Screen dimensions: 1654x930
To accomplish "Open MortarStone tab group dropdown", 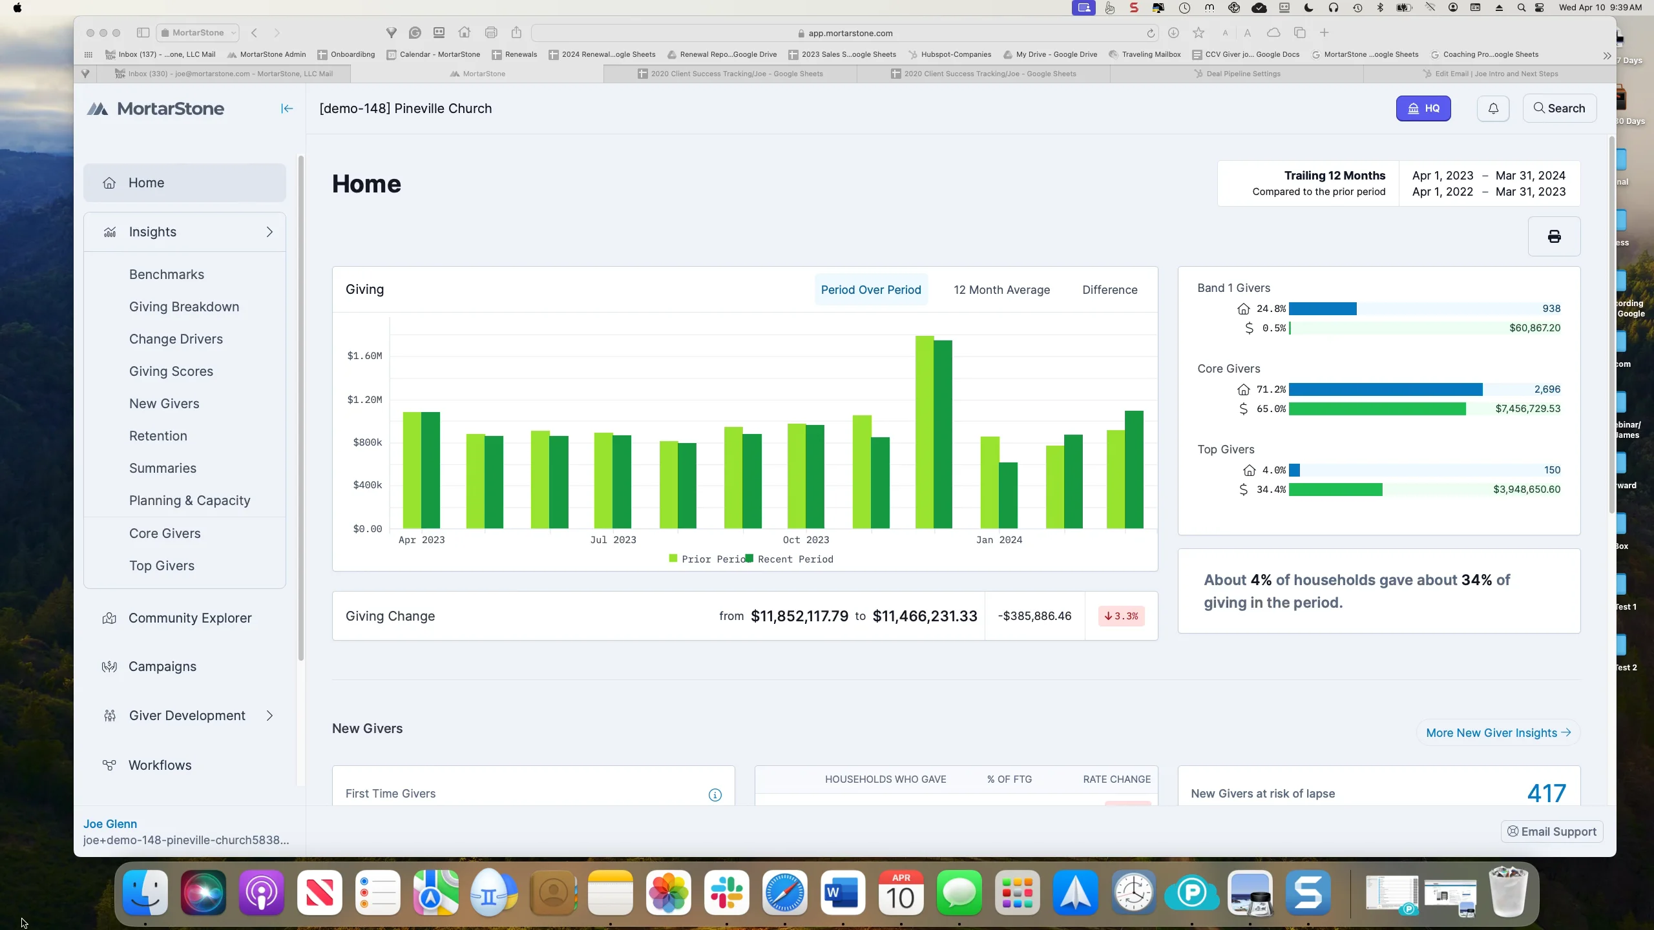I will pyautogui.click(x=198, y=32).
